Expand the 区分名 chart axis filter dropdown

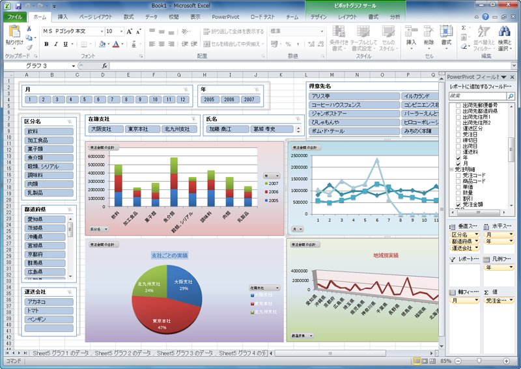pos(99,229)
